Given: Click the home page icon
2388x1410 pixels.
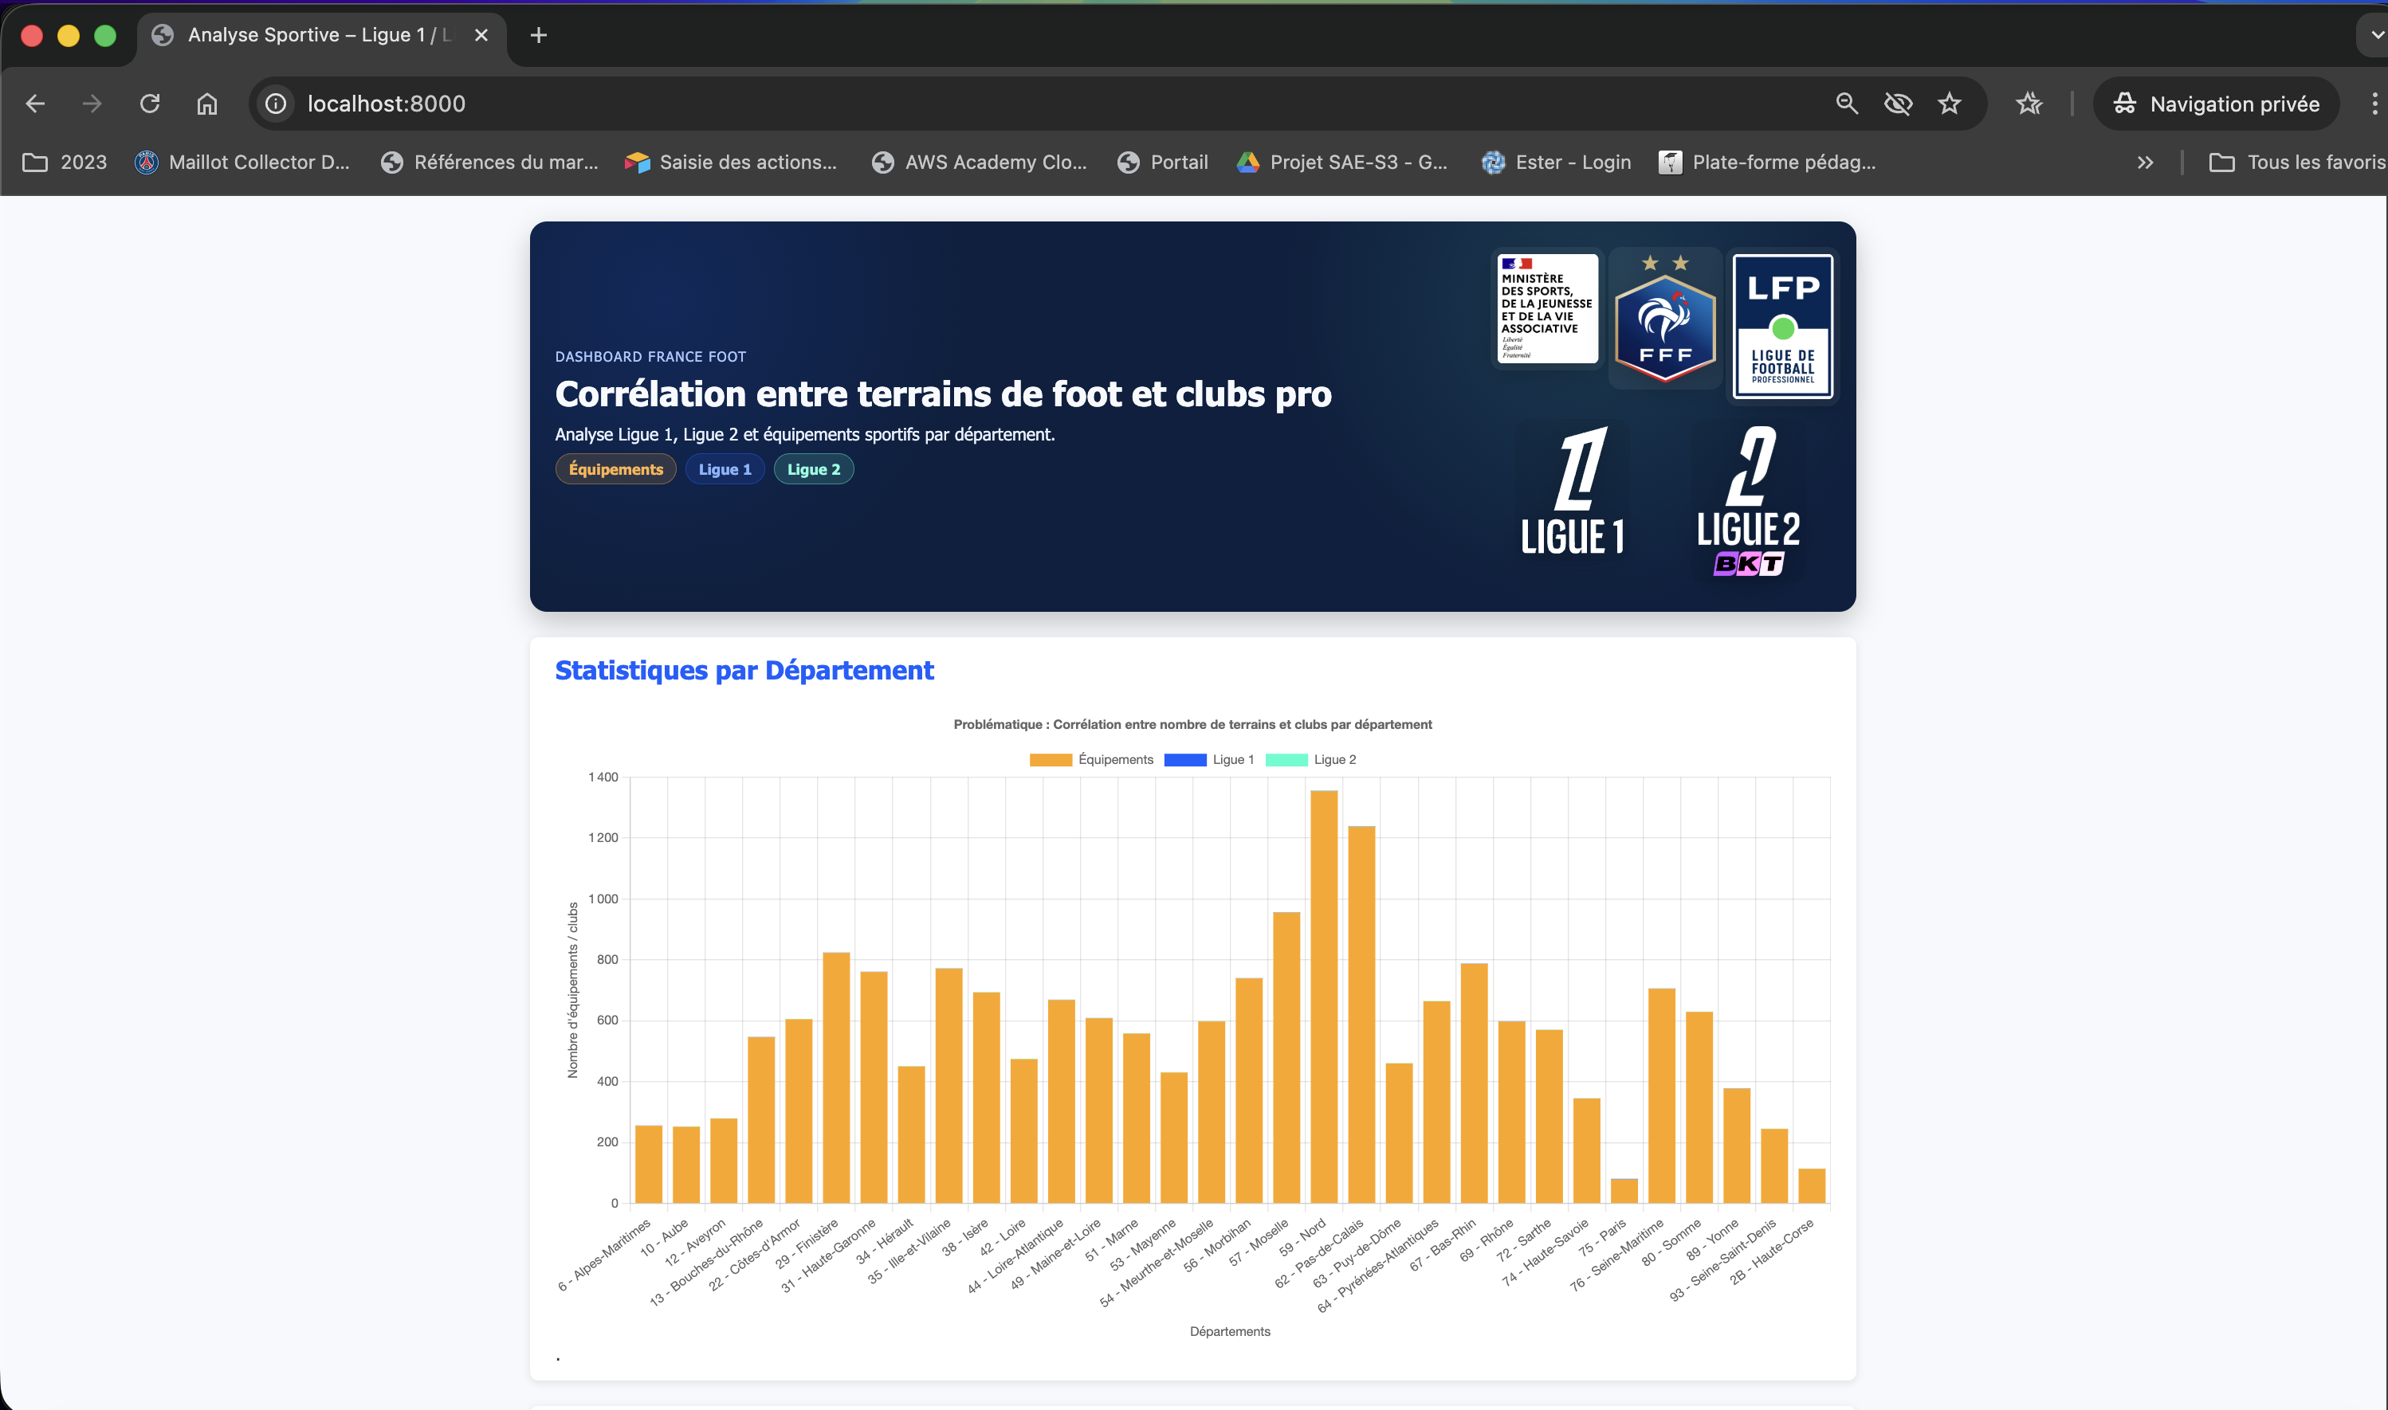Looking at the screenshot, I should pyautogui.click(x=207, y=104).
